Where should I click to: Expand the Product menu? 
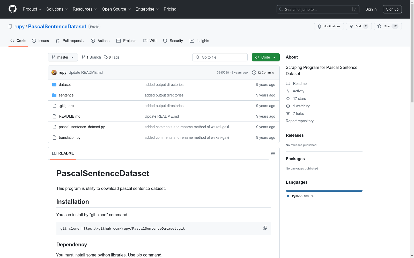coord(32,9)
